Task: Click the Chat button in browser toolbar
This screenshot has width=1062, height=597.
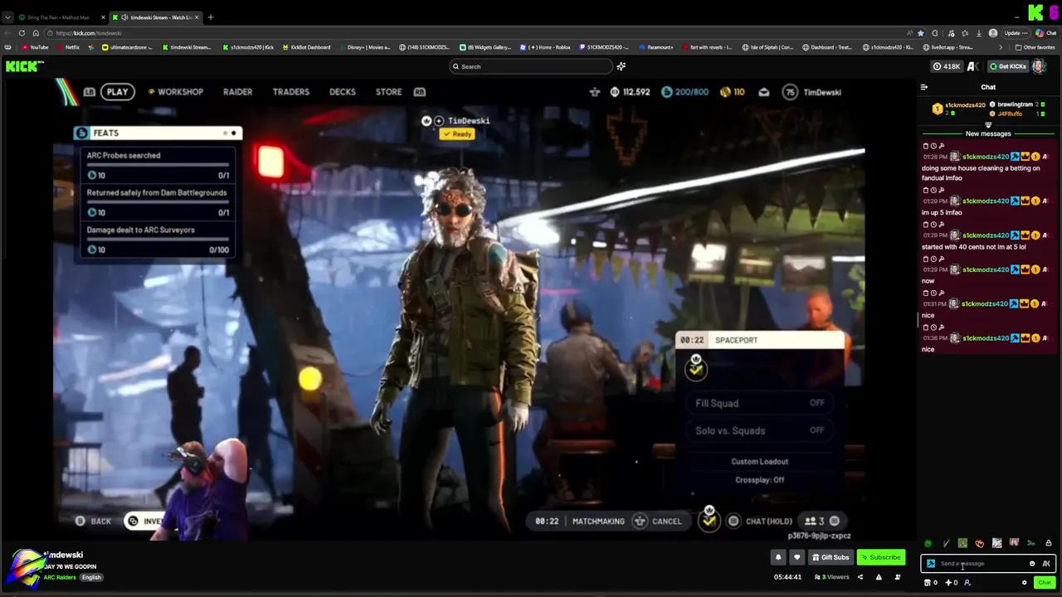Action: (1045, 33)
